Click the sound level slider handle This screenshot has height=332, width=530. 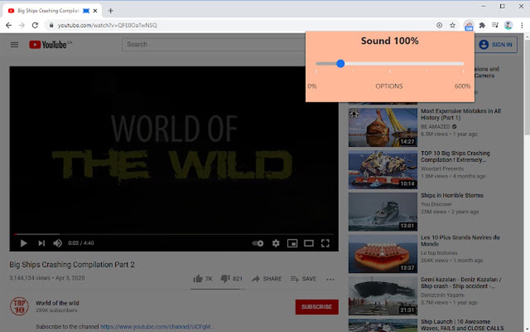[x=340, y=63]
